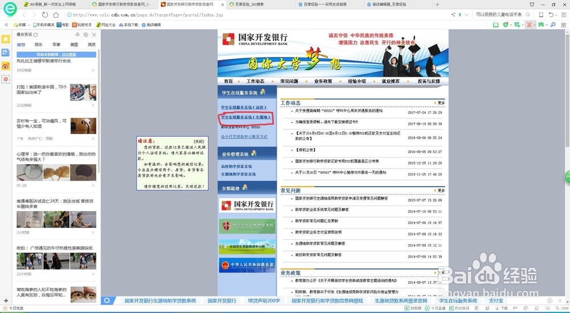570x313 pixels.
Task: Open 今日直播 in status bar
Action: (435, 308)
